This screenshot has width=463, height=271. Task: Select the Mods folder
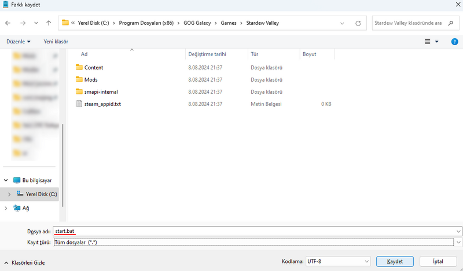(x=91, y=80)
